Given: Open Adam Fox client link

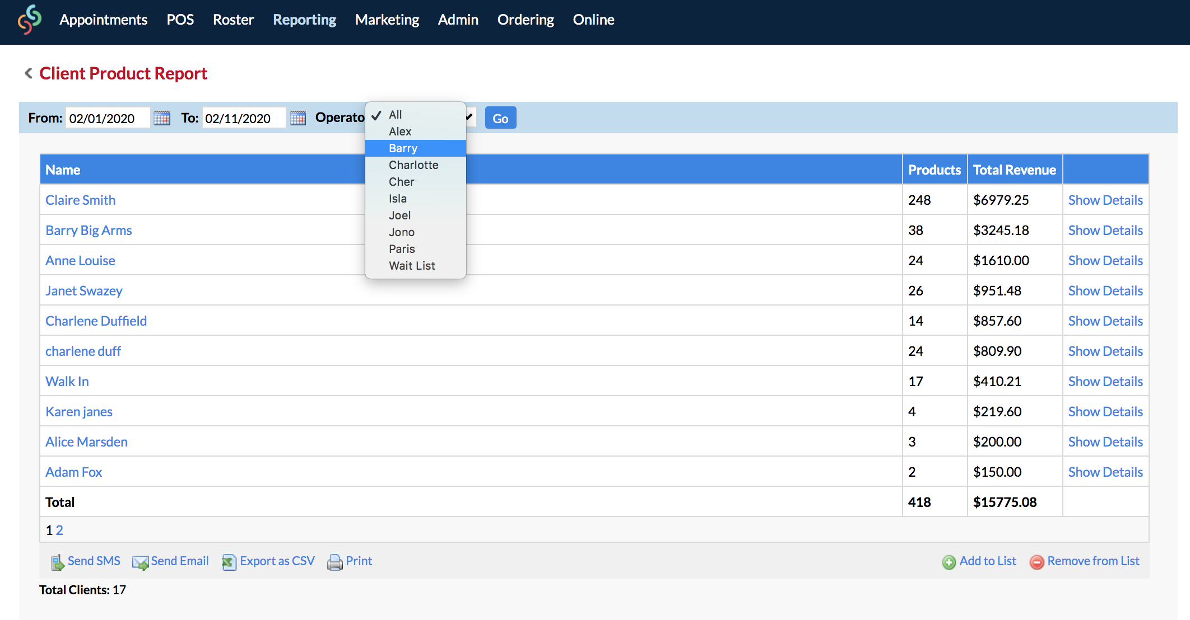Looking at the screenshot, I should point(73,472).
